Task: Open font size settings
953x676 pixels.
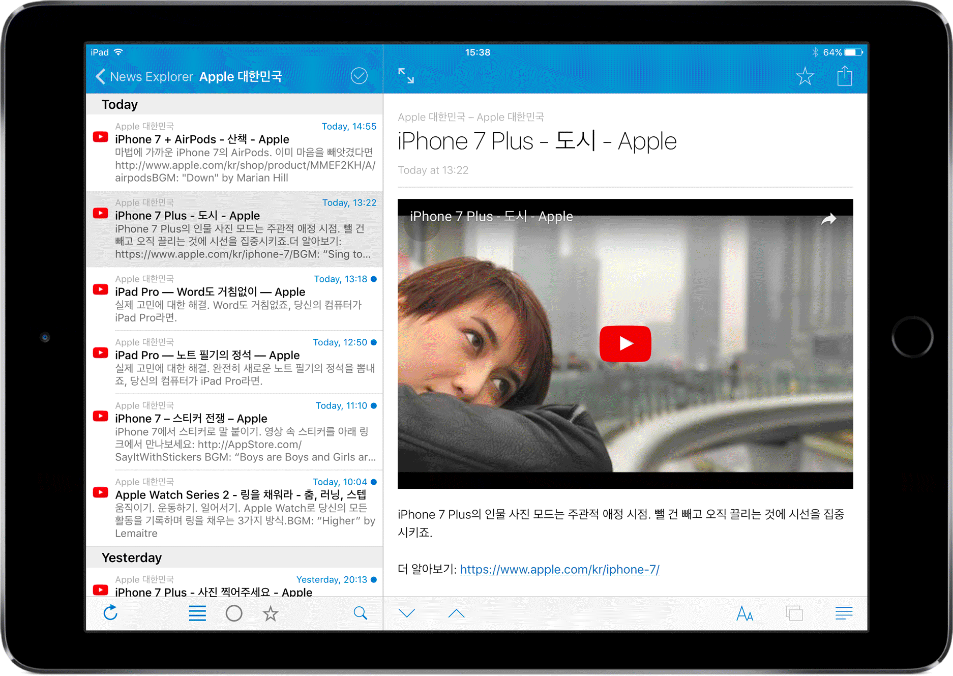Action: tap(744, 613)
